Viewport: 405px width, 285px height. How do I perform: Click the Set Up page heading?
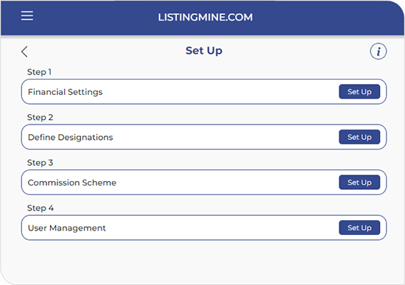pos(204,51)
